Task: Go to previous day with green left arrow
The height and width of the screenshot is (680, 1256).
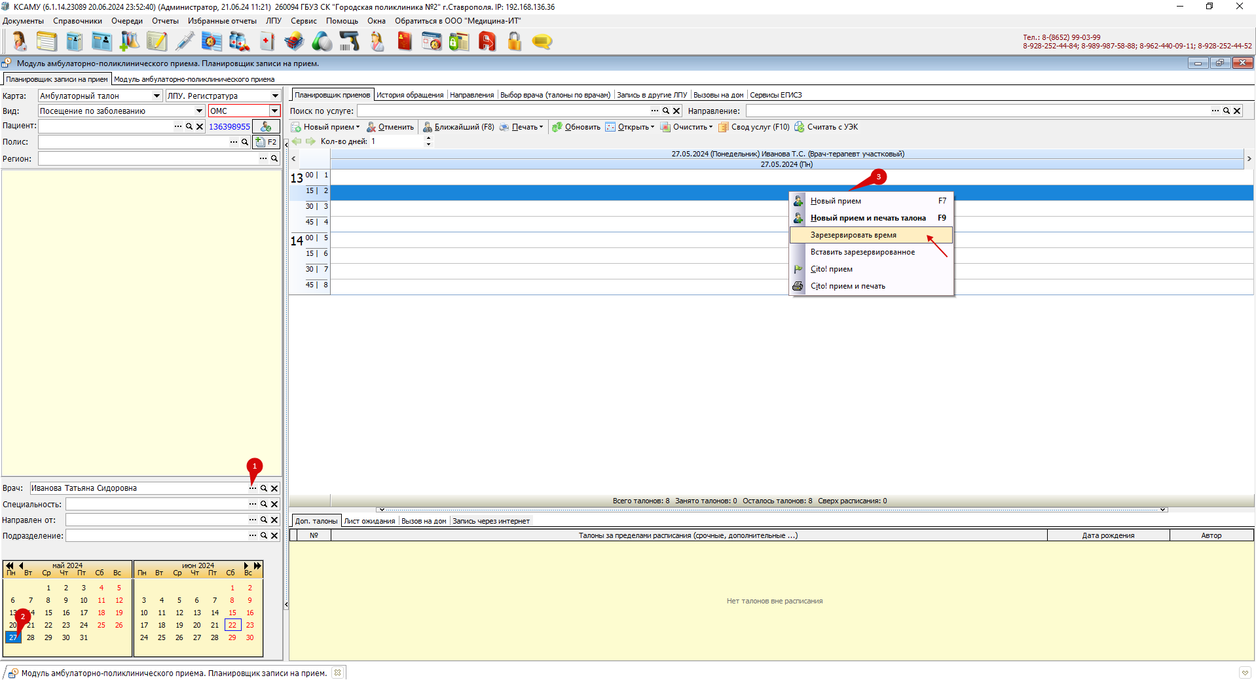Action: [x=297, y=141]
